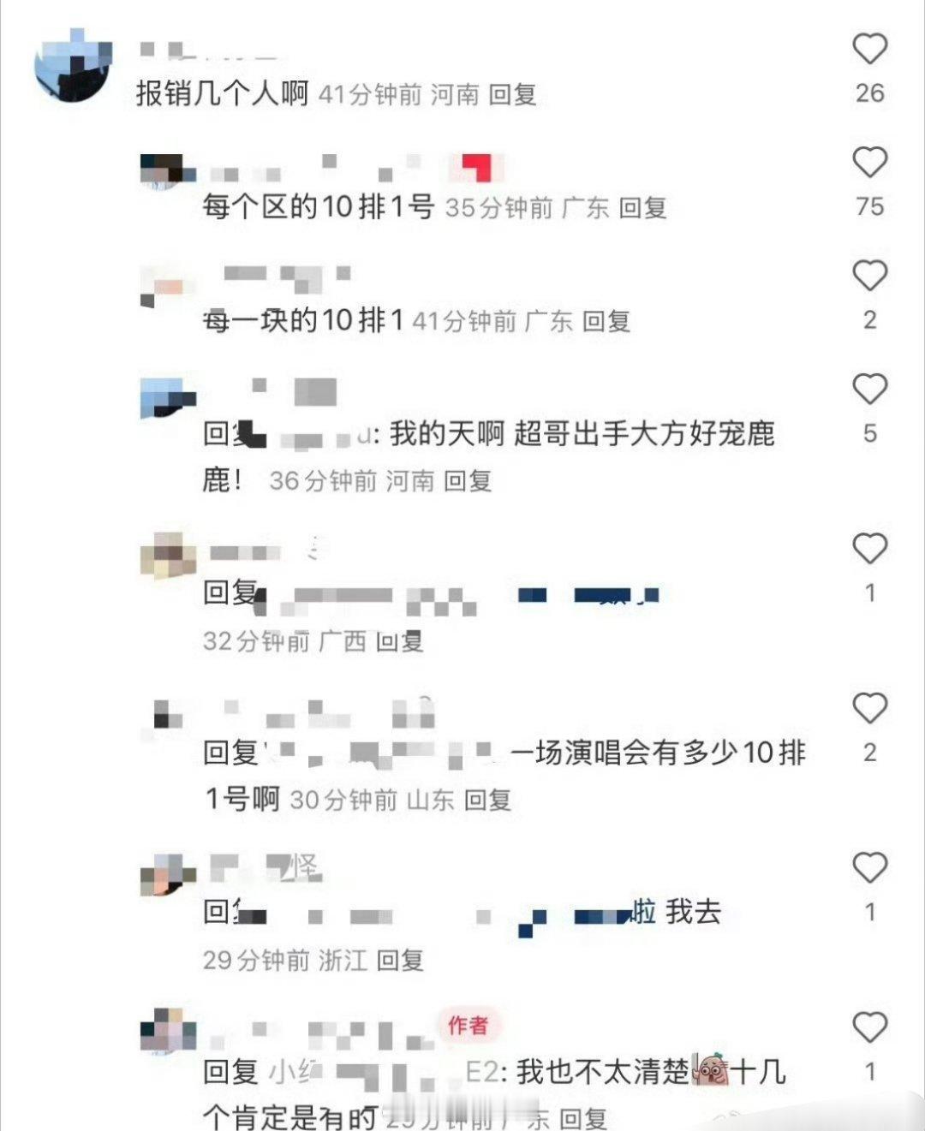Like the comment "一场演唱会有多少10排1号啊"
Screen dimensions: 925x1131
pyautogui.click(x=869, y=708)
